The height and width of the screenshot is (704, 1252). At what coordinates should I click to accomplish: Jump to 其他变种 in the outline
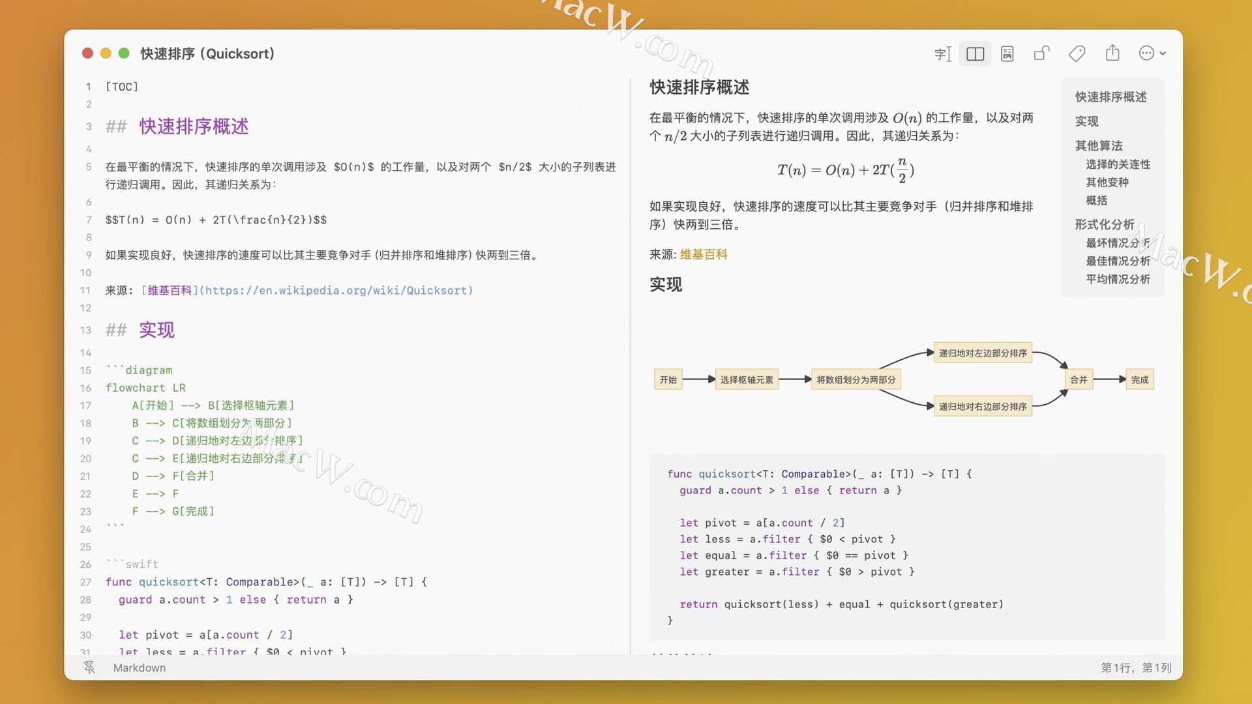tap(1107, 183)
